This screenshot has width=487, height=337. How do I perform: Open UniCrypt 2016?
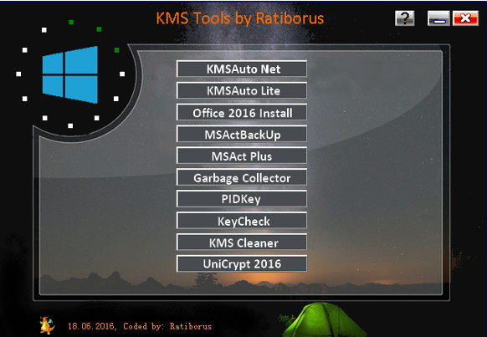click(x=242, y=263)
